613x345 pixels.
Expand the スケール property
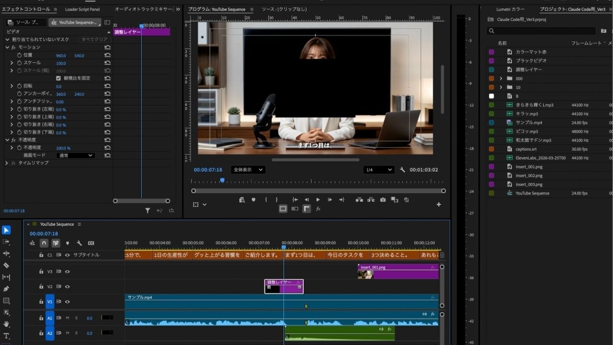(12, 63)
